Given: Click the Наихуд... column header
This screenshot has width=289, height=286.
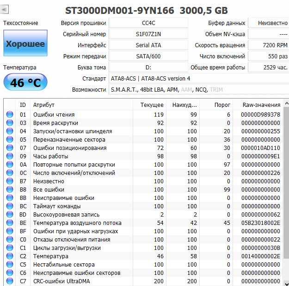Looking at the screenshot, I should pyautogui.click(x=183, y=105).
